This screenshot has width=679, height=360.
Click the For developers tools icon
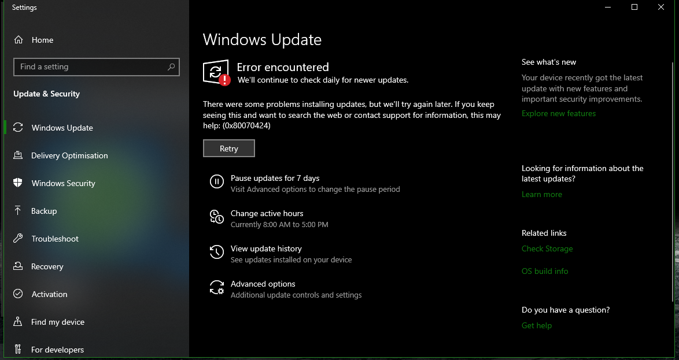coord(18,349)
